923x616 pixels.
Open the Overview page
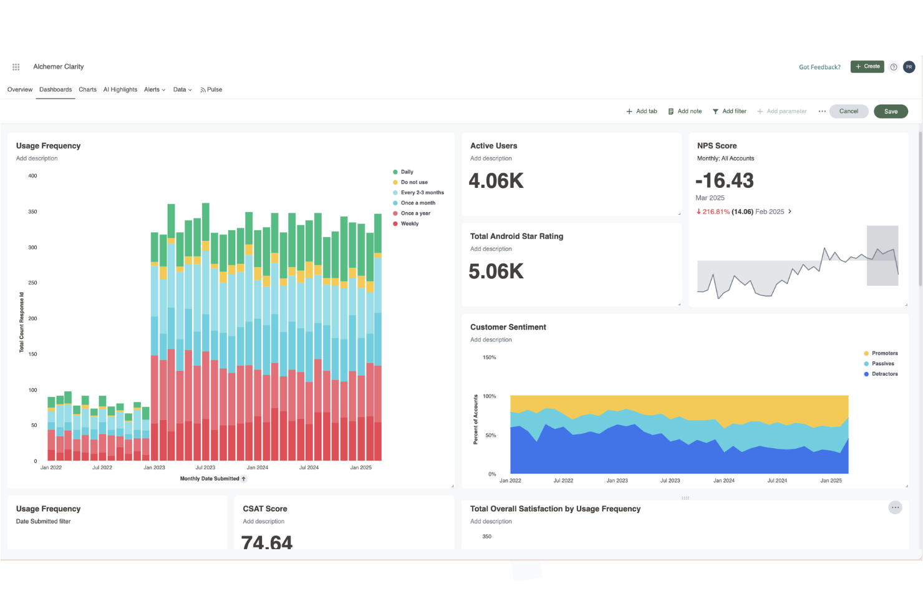[x=19, y=89]
